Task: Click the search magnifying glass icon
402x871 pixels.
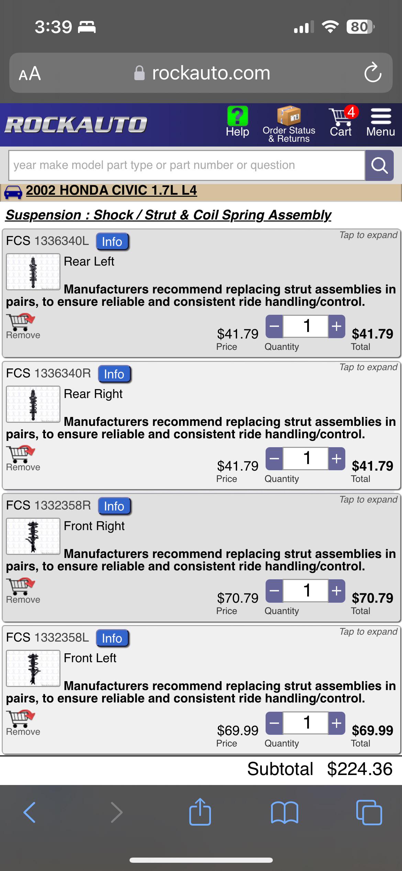Action: [x=379, y=165]
